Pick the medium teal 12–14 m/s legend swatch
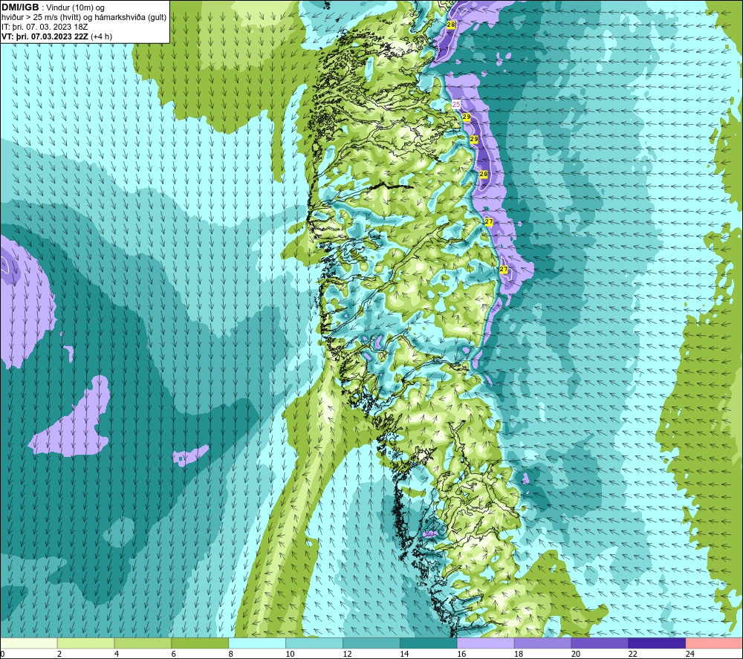The height and width of the screenshot is (659, 743). (371, 643)
